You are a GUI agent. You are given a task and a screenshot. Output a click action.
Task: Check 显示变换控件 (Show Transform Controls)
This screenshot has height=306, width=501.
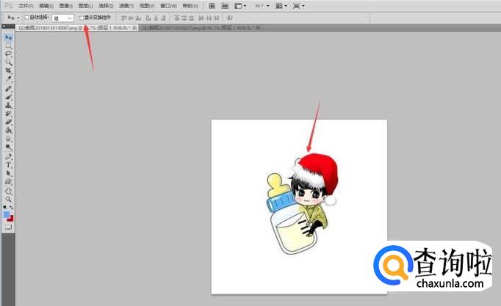point(82,18)
